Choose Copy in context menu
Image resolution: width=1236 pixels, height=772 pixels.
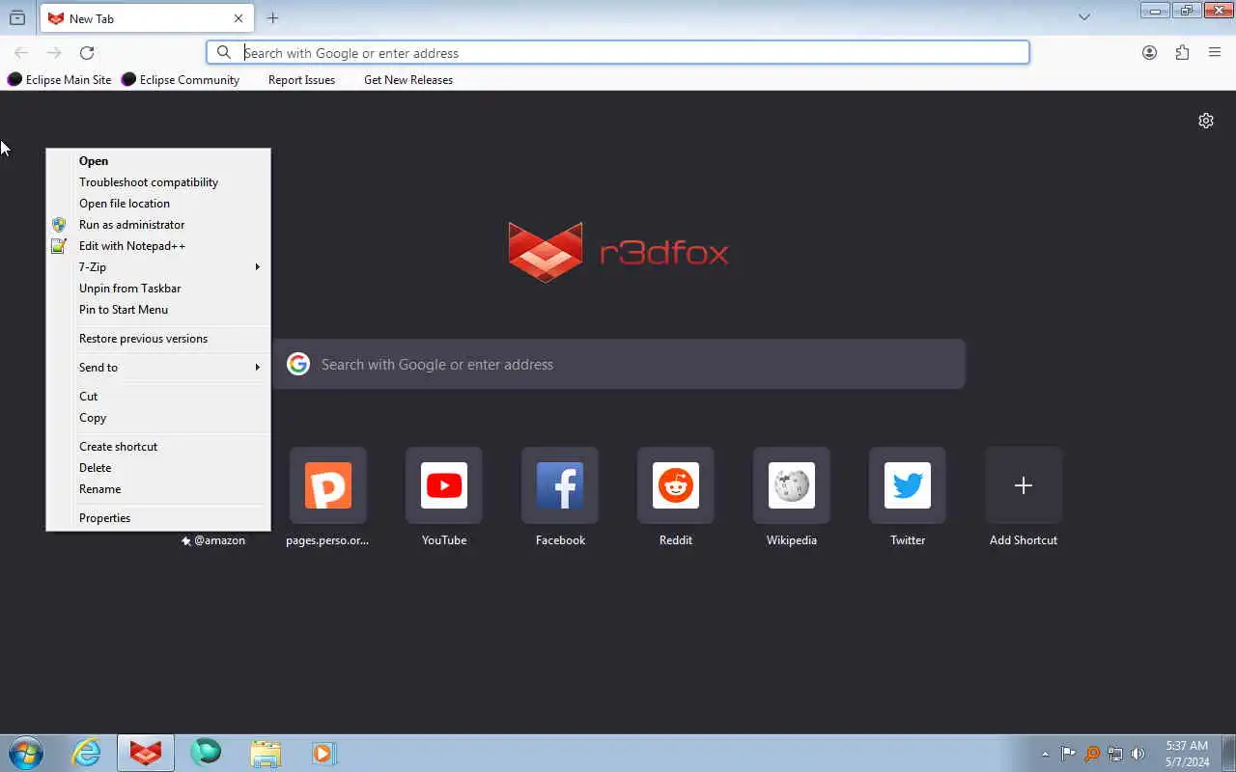[x=158, y=418]
